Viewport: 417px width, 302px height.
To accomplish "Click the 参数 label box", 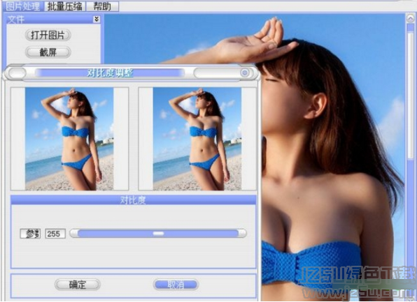I will click(x=30, y=234).
